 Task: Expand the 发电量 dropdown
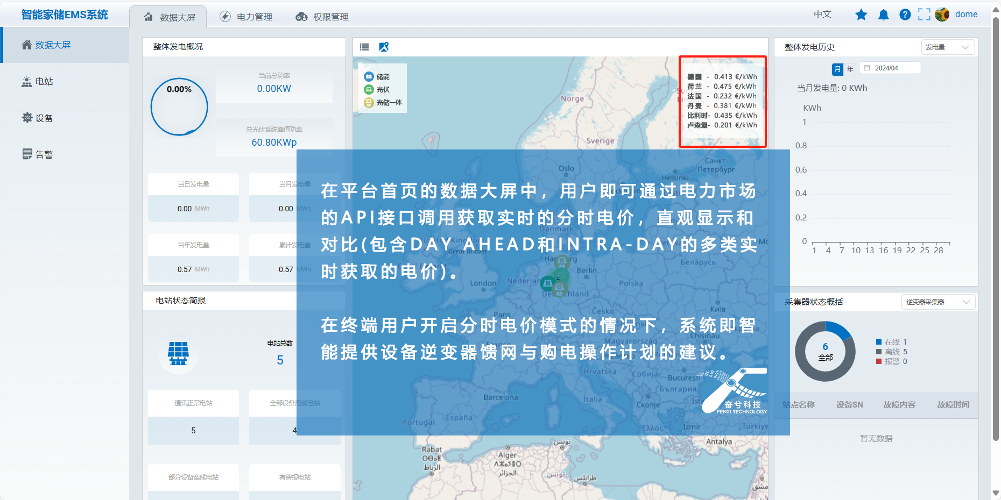pyautogui.click(x=947, y=47)
